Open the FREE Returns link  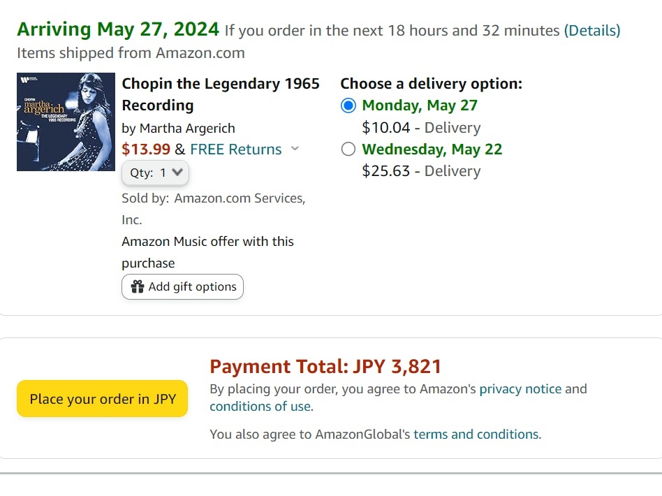[235, 149]
